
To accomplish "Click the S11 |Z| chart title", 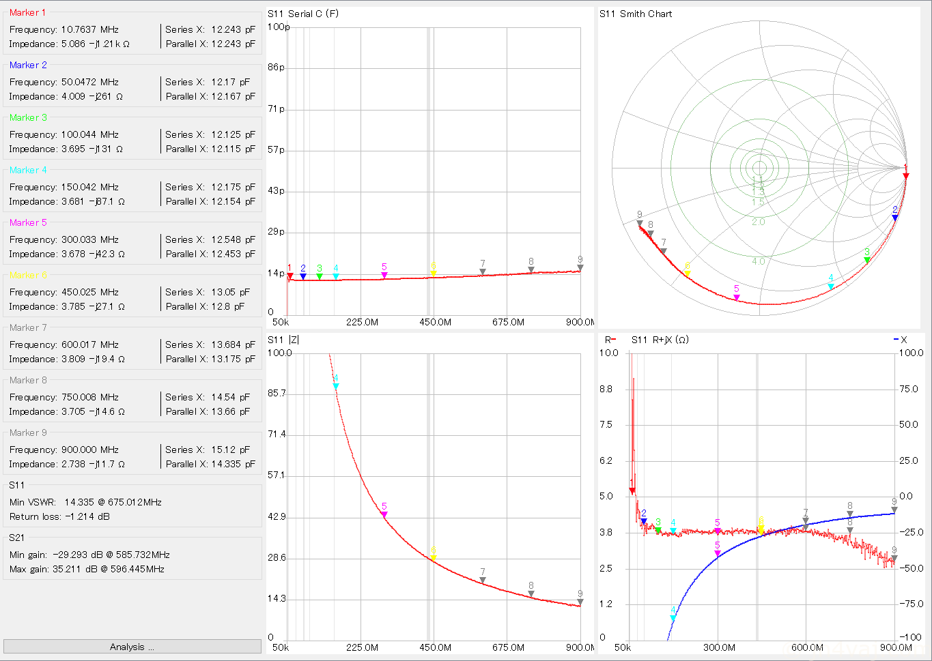I will [283, 340].
